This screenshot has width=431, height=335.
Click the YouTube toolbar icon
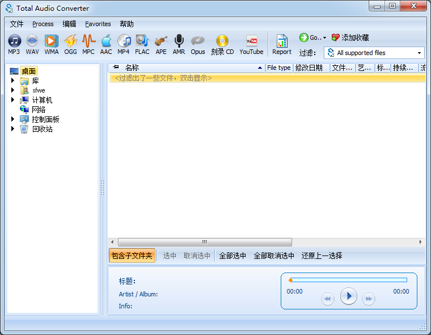tap(251, 44)
